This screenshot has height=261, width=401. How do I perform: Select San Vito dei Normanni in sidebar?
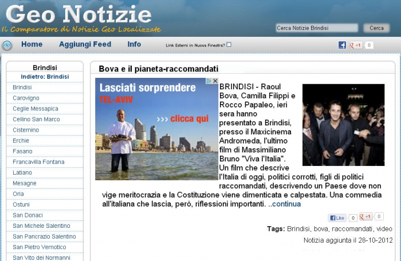pos(41,258)
